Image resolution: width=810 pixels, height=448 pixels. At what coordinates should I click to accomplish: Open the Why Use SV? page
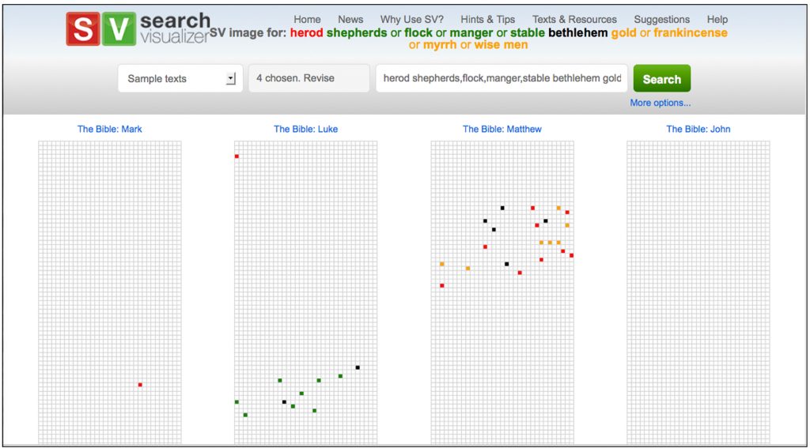tap(411, 19)
